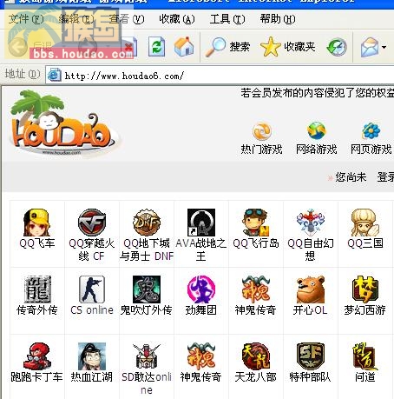The width and height of the screenshot is (394, 399).
Task: Open the QQ穿越火线 CF game icon
Action: 92,223
